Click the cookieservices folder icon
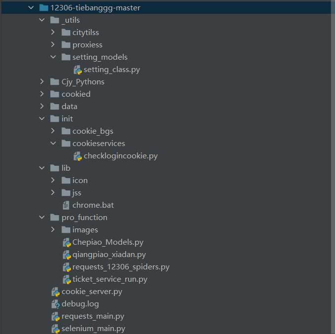 pyautogui.click(x=66, y=144)
